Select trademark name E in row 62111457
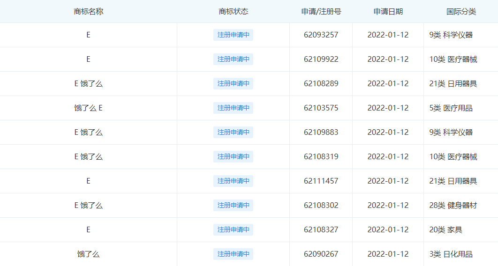This screenshot has width=498, height=266. (88, 181)
